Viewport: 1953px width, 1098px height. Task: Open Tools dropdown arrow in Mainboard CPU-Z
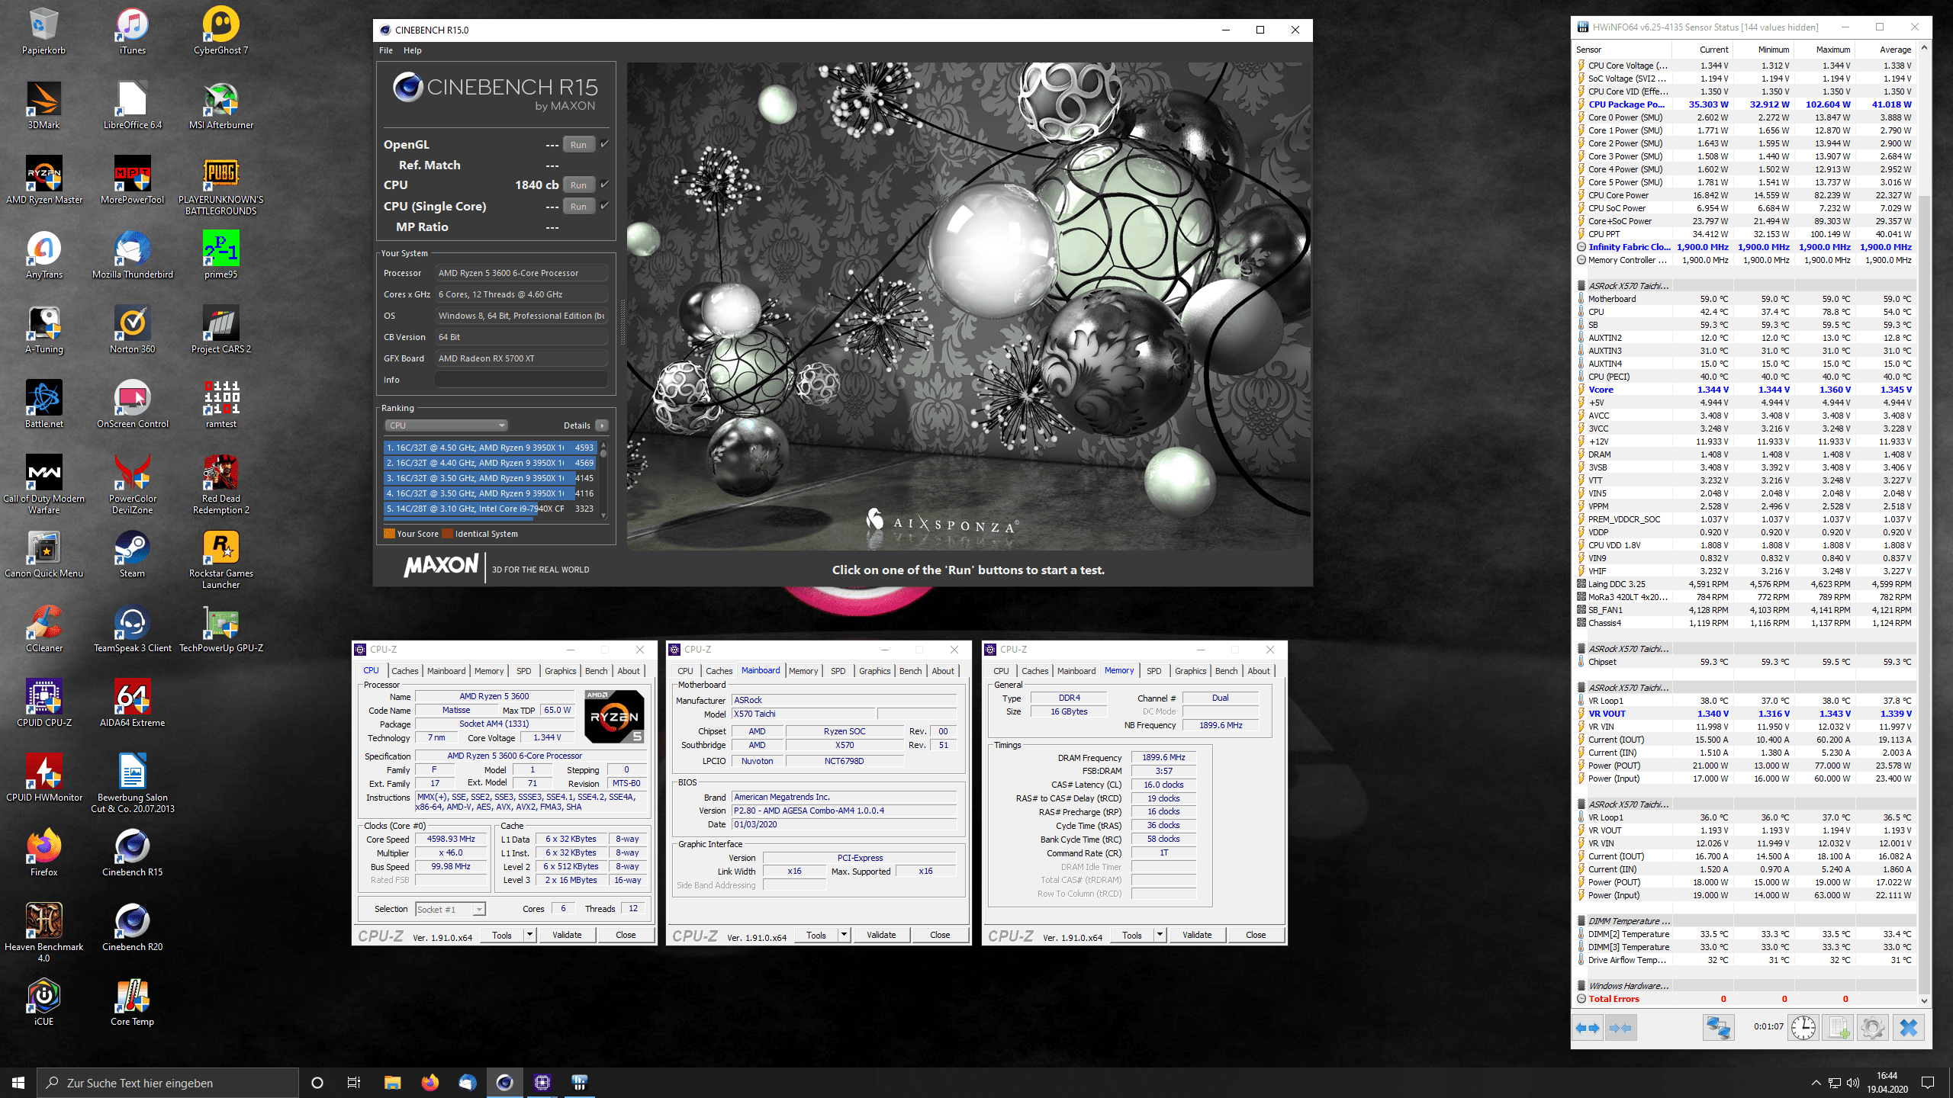844,935
